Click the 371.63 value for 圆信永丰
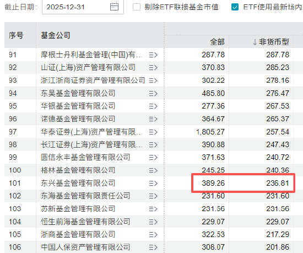This screenshot has width=303, height=253. click(x=213, y=157)
